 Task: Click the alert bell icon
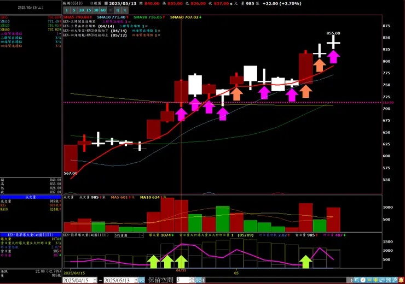pyautogui.click(x=401, y=280)
